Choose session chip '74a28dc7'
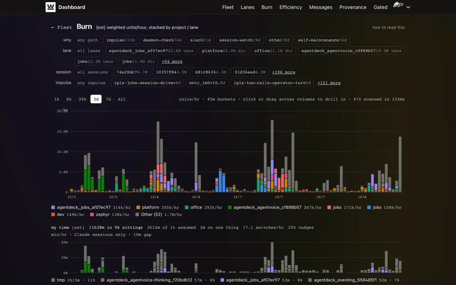Viewport: 456px width, 285px height. pos(132,72)
